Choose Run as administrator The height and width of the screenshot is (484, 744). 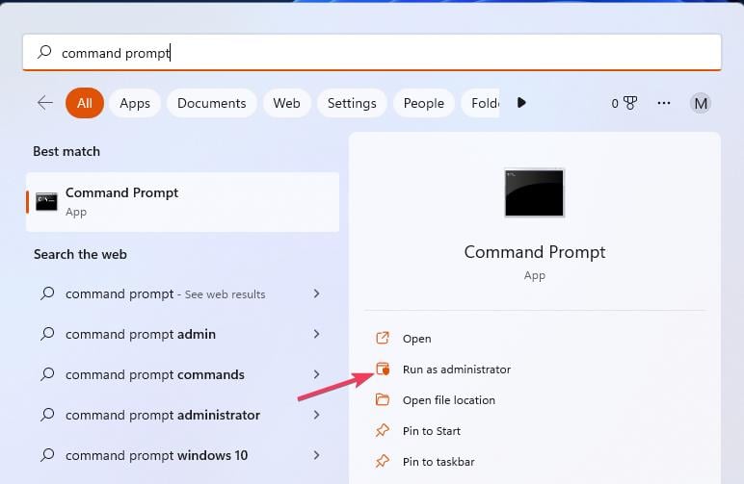pos(457,369)
